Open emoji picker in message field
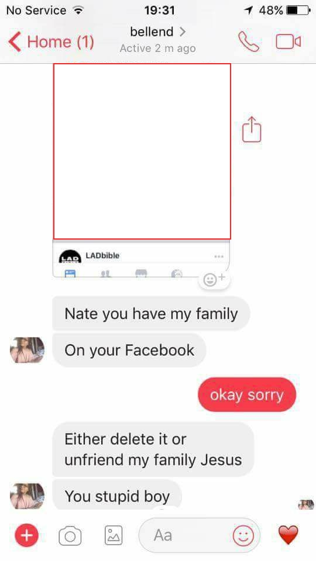This screenshot has width=316, height=561. click(243, 536)
